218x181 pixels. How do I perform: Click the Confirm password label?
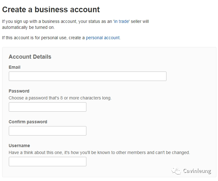click(28, 122)
